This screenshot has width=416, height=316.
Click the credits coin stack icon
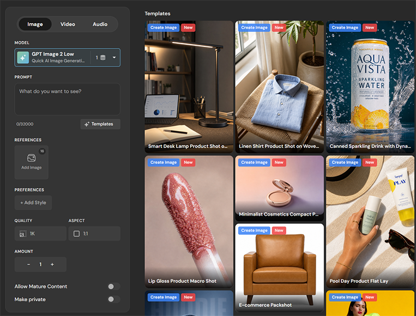103,58
